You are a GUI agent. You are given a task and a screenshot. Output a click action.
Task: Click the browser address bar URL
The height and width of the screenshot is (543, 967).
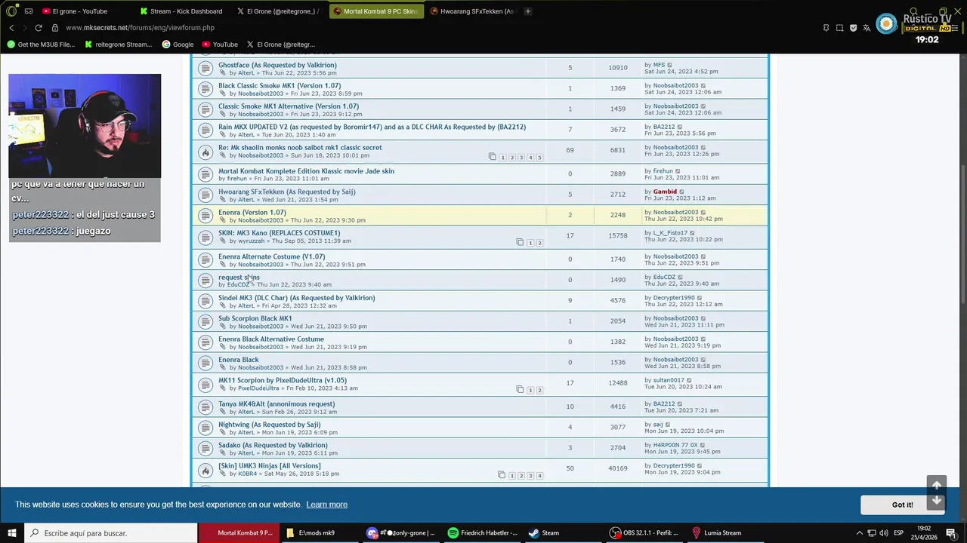coord(140,28)
